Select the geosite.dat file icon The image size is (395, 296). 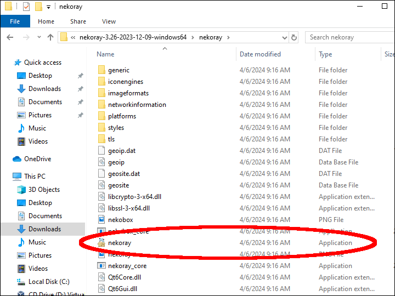click(x=101, y=174)
